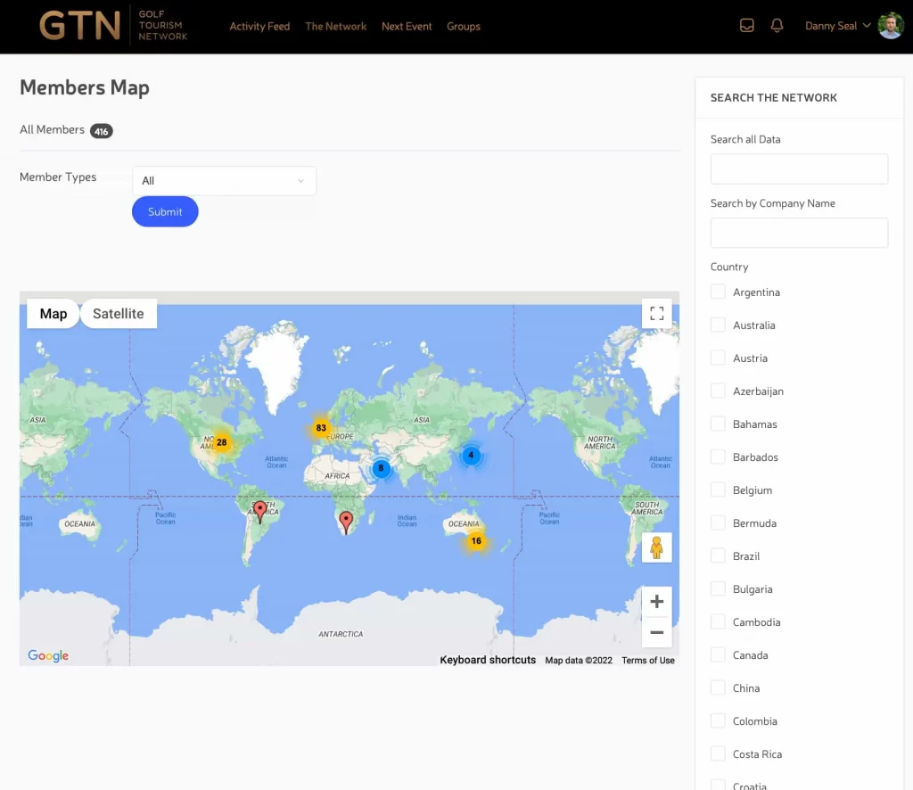Image resolution: width=913 pixels, height=790 pixels.
Task: Toggle fullscreen map view
Action: [x=656, y=314]
